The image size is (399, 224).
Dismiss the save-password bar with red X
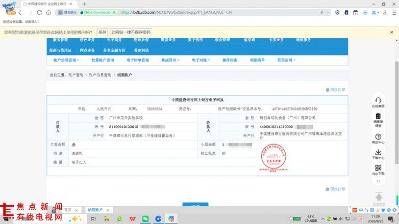pos(392,32)
